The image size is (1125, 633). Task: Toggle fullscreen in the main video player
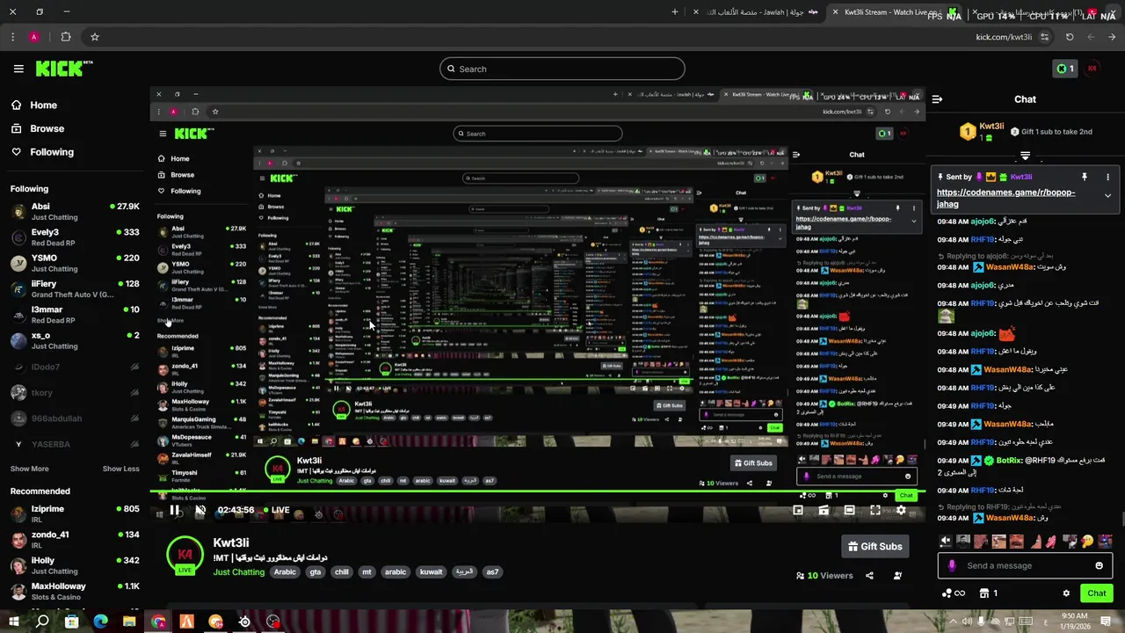click(x=875, y=510)
